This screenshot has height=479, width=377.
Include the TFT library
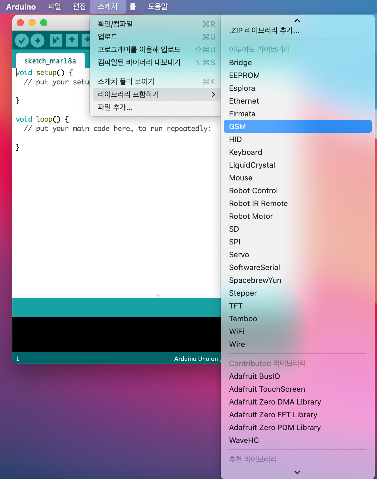[297, 306]
